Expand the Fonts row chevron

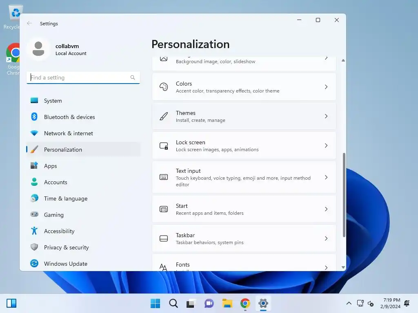coord(326,267)
